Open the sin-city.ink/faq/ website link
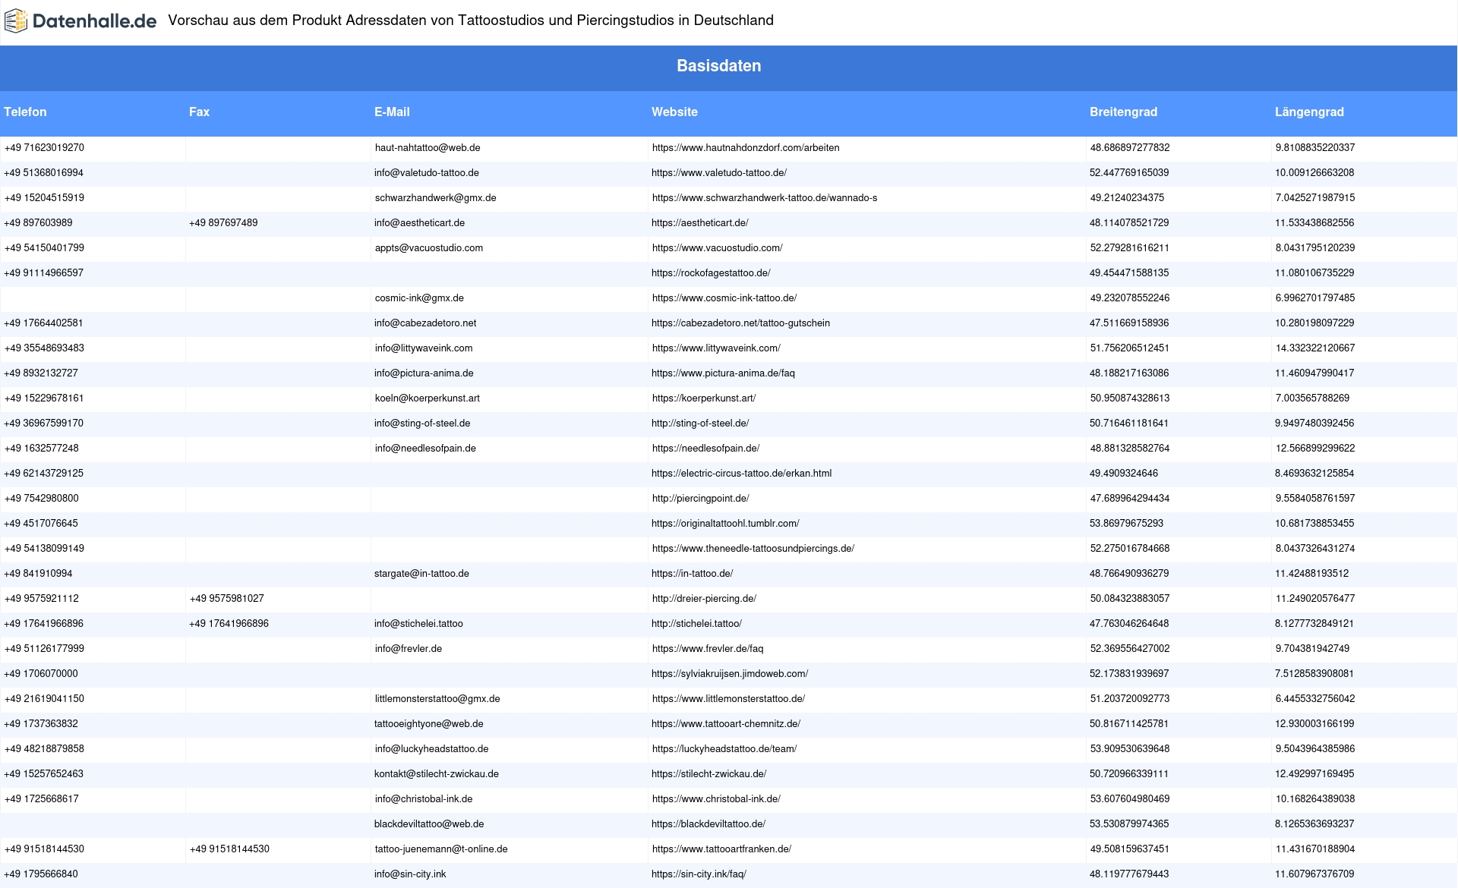Viewport: 1458px width, 888px height. tap(699, 874)
